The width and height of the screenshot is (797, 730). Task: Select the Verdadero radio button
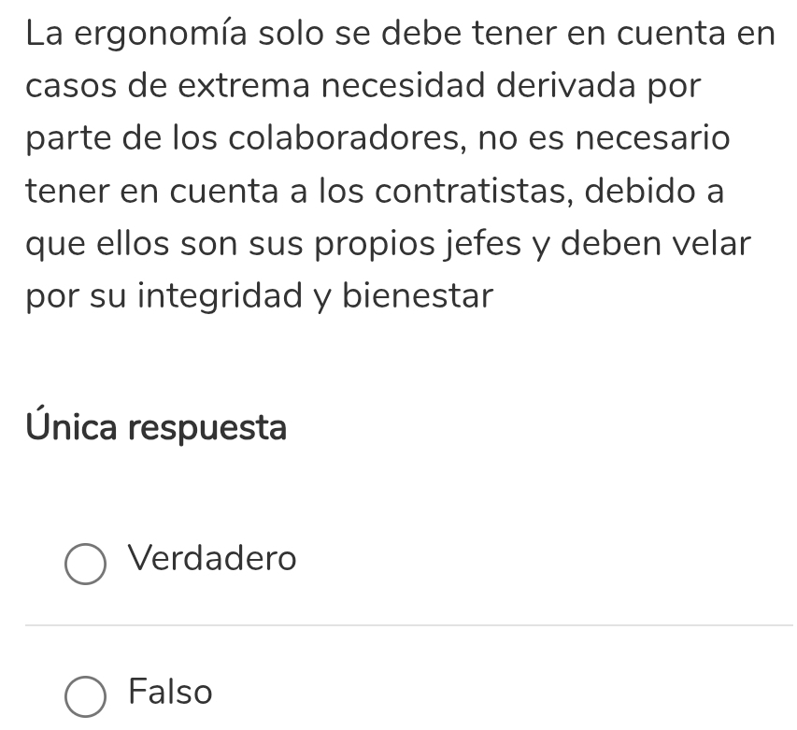(85, 564)
